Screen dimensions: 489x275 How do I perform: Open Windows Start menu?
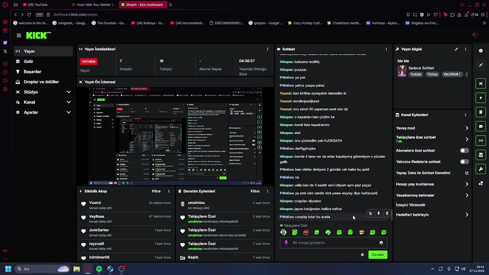tap(8, 269)
